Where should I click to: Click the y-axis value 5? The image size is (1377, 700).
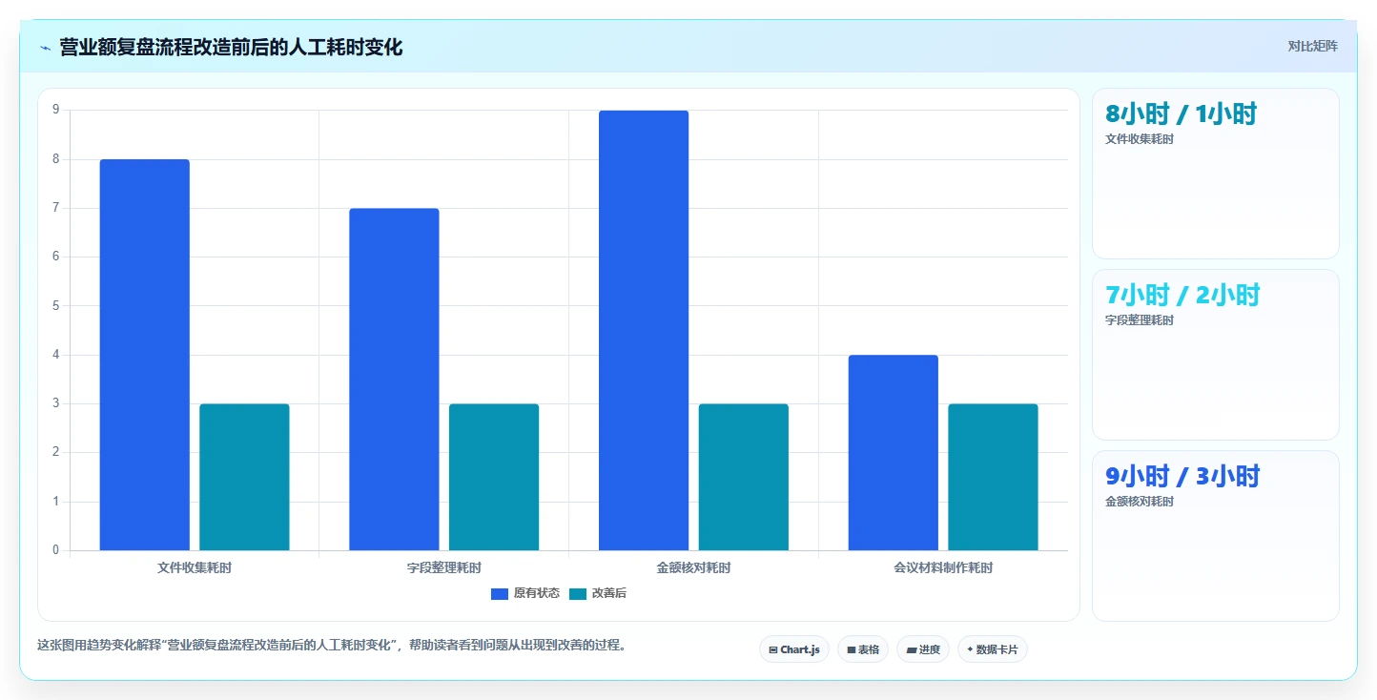tap(56, 306)
